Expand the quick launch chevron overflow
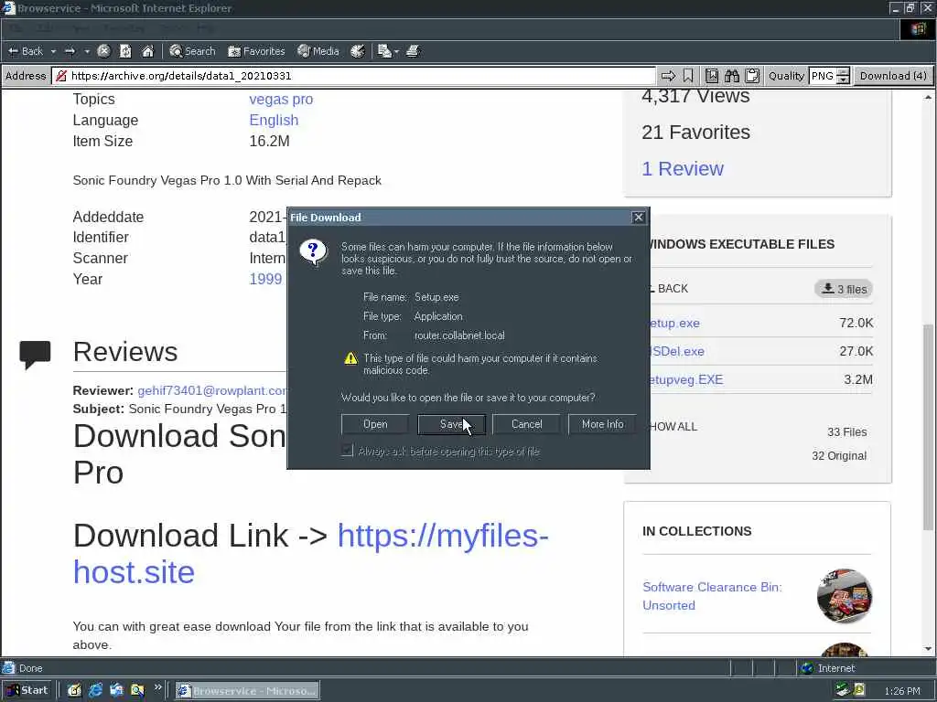The image size is (937, 702). click(157, 687)
